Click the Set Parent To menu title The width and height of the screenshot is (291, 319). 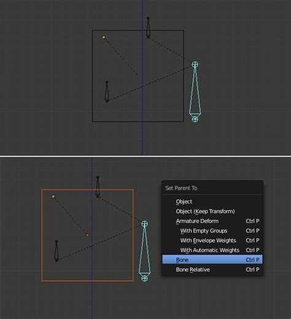[x=181, y=188]
